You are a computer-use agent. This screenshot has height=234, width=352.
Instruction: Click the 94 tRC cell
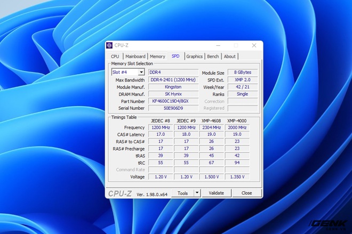237,163
